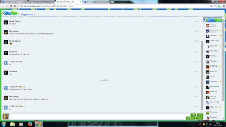Viewport: 226px width, 127px height.
Task: Collapse the Sims Wiki user list arrow
Action: (x=204, y=20)
